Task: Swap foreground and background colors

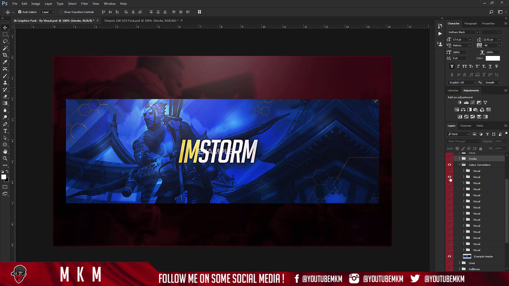Action: (x=7, y=171)
